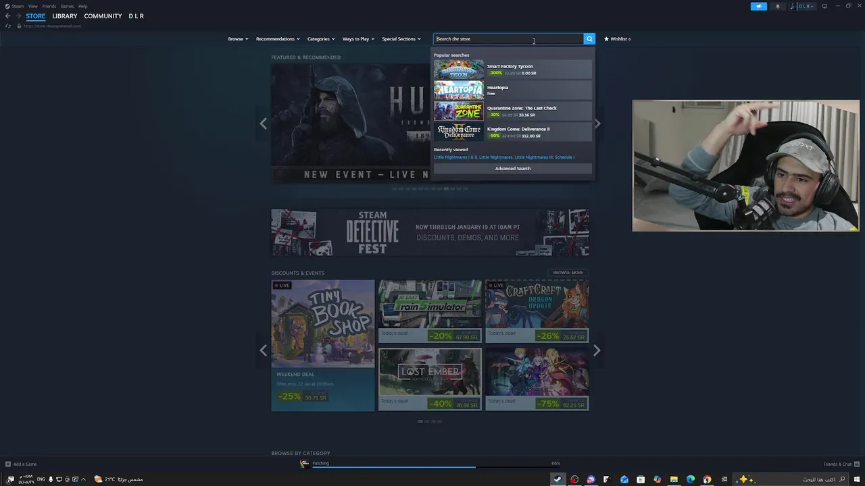Viewport: 865px width, 486px height.
Task: Click the STORE tab
Action: (36, 16)
